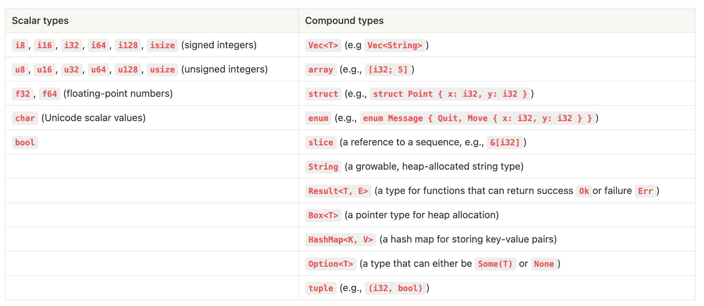Select the Err code tag
The image size is (704, 306).
pyautogui.click(x=645, y=191)
